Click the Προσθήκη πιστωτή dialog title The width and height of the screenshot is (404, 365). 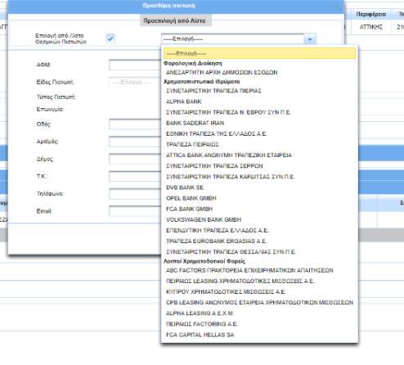point(168,6)
